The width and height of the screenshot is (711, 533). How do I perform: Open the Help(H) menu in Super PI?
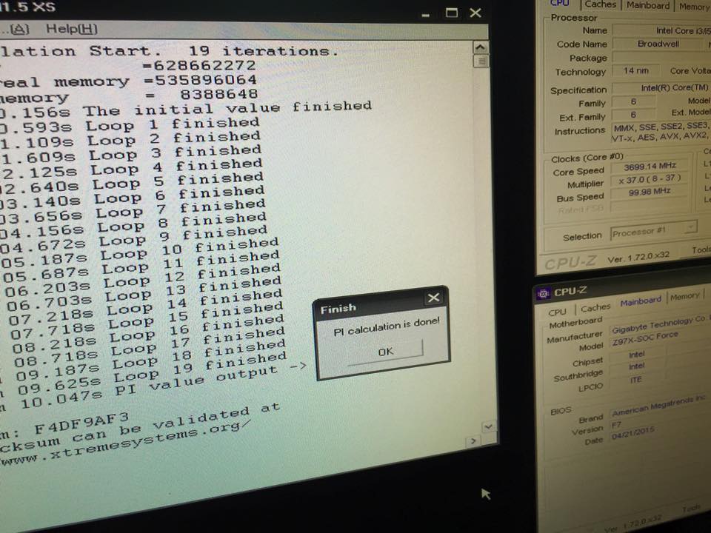71,29
